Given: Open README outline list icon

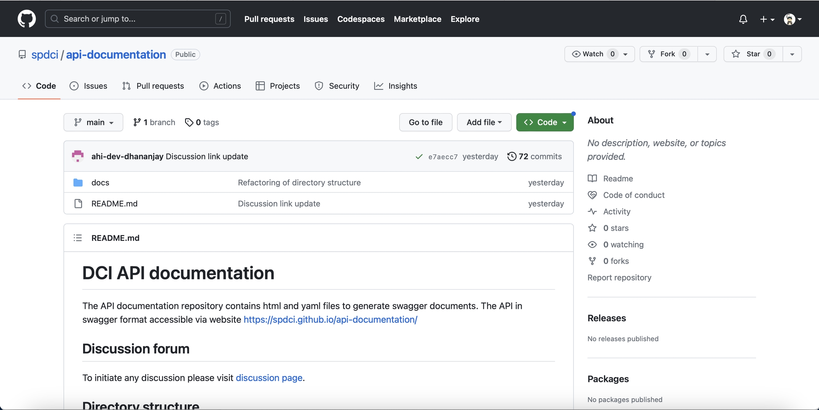Looking at the screenshot, I should [77, 238].
